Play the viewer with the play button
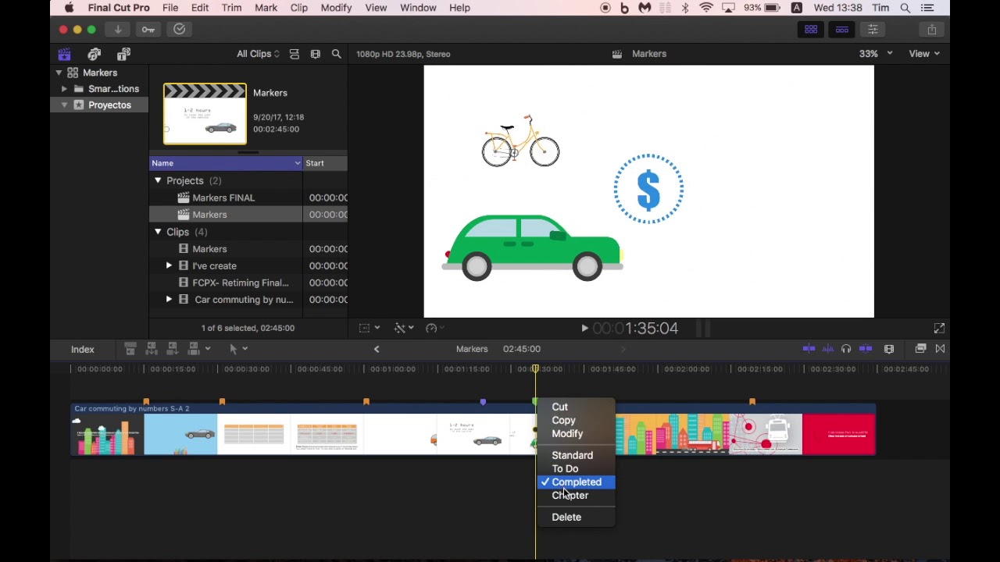The image size is (1000, 562). pos(584,329)
